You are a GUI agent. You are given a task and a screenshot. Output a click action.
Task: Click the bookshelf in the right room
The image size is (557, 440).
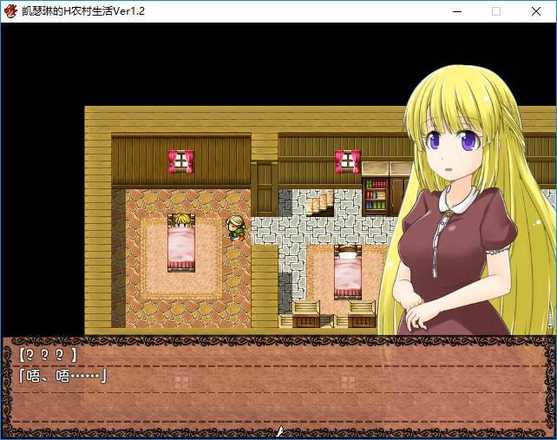click(375, 196)
